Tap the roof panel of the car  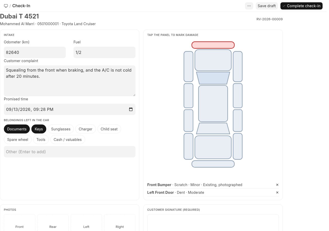(213, 103)
